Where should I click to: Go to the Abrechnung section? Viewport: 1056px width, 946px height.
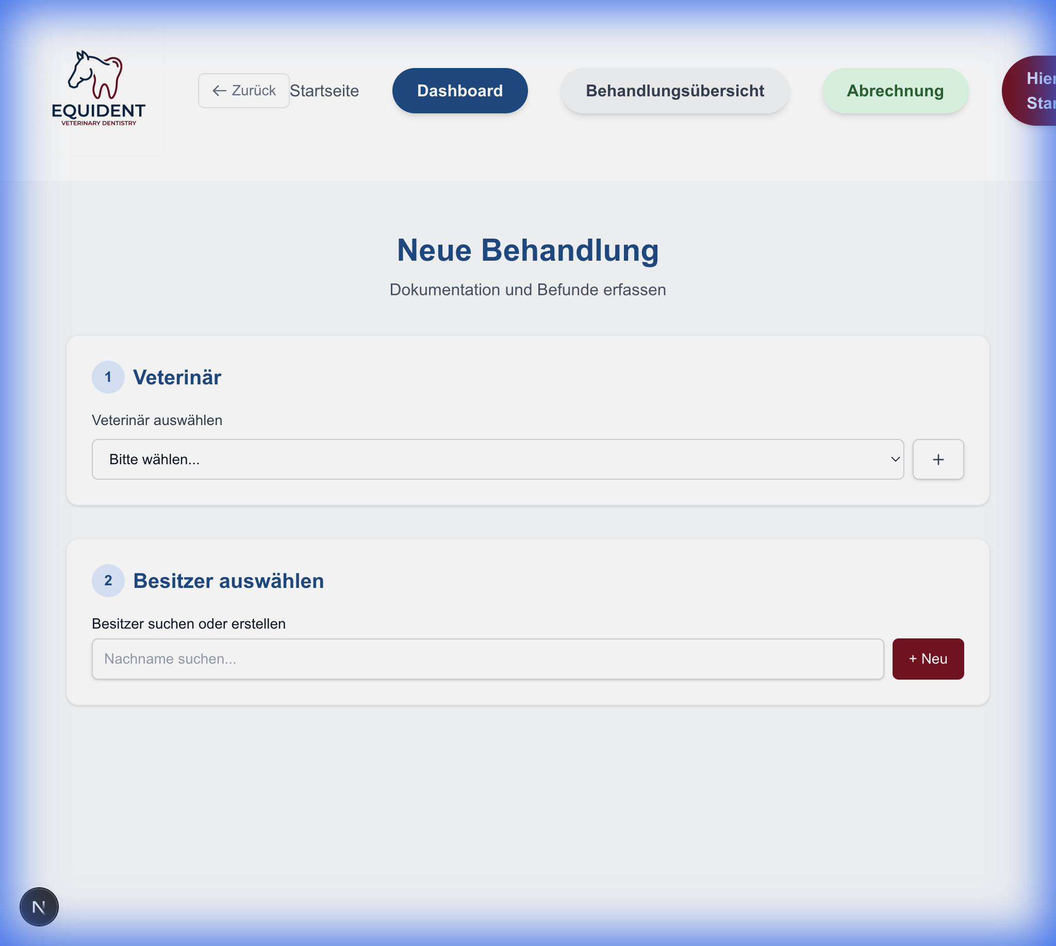[894, 91]
